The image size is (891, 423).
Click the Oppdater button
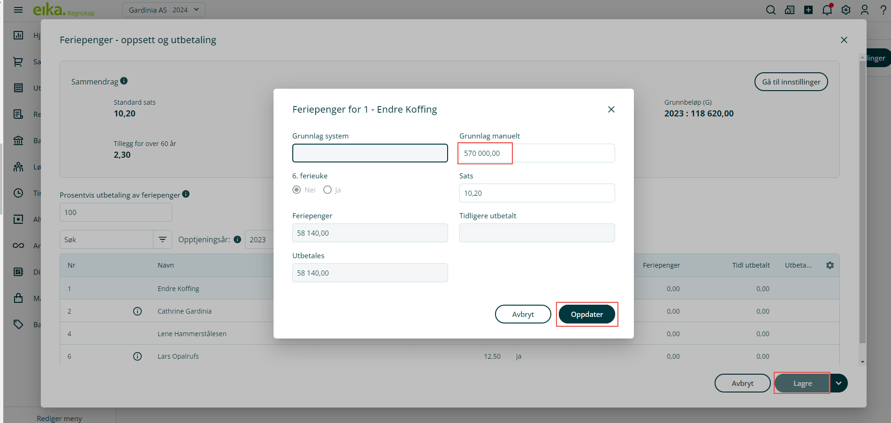coord(586,314)
